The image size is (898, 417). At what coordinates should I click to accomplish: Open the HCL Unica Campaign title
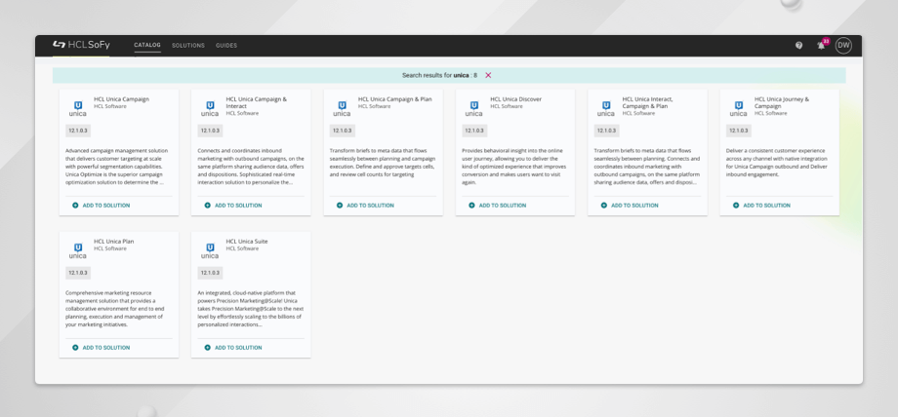(x=121, y=99)
